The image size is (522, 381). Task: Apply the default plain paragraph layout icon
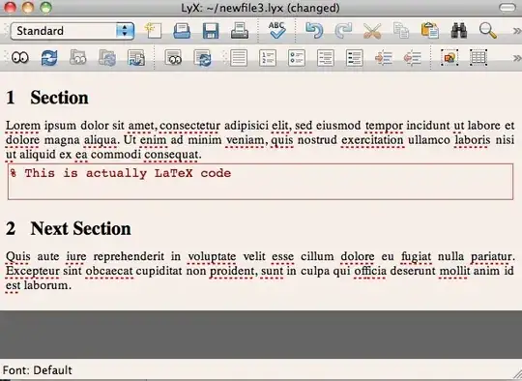tap(239, 58)
